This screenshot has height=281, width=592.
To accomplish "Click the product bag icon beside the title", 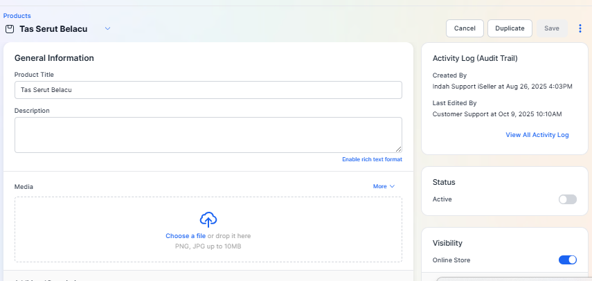I will tap(10, 28).
